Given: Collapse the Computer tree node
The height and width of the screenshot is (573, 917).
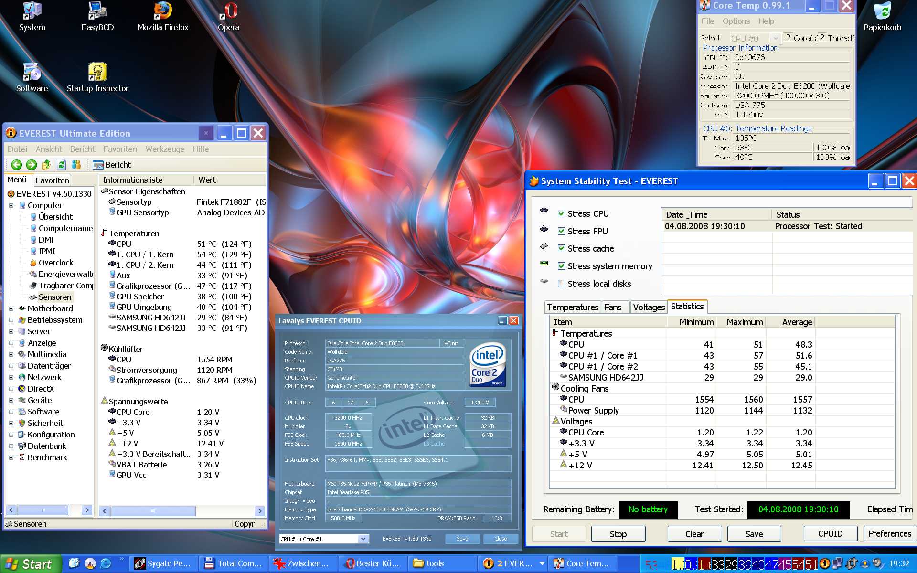Looking at the screenshot, I should point(11,205).
